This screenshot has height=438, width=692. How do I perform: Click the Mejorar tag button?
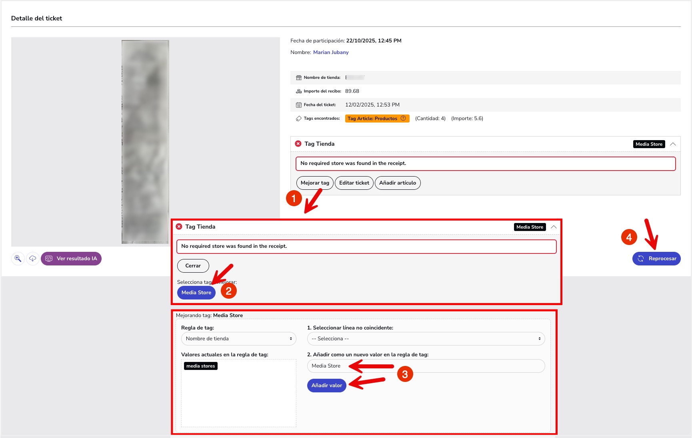point(315,183)
